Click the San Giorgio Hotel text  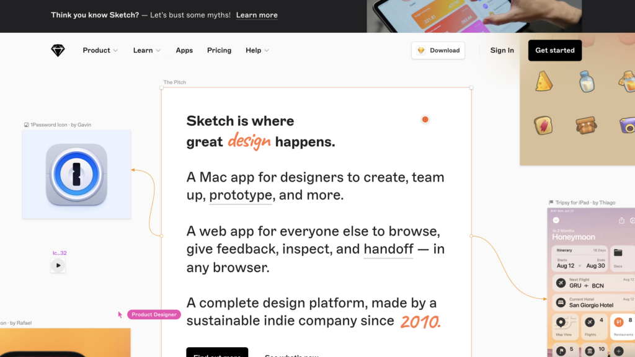(591, 305)
